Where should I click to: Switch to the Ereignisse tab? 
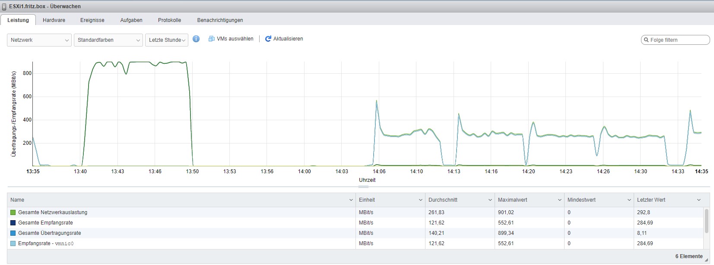click(x=92, y=20)
